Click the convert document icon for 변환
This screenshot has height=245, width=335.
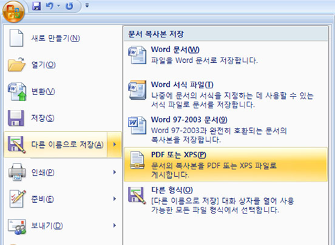(x=17, y=92)
